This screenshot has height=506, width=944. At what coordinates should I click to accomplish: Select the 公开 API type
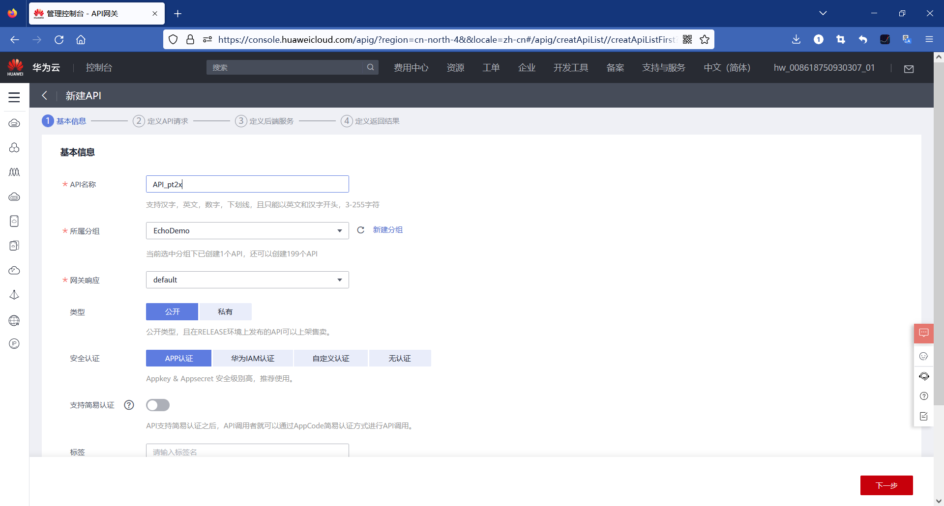point(172,311)
